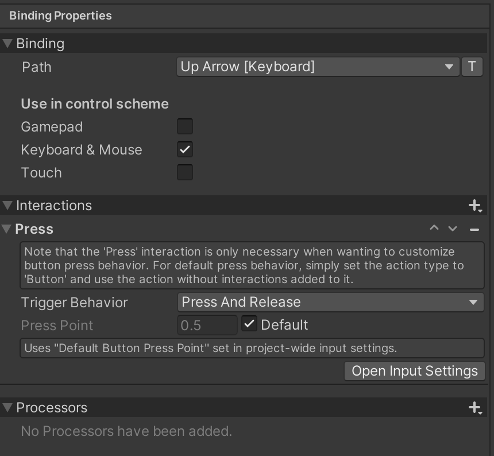Viewport: 494px width, 456px height.
Task: Remove the Press interaction with minus icon
Action: [x=474, y=229]
